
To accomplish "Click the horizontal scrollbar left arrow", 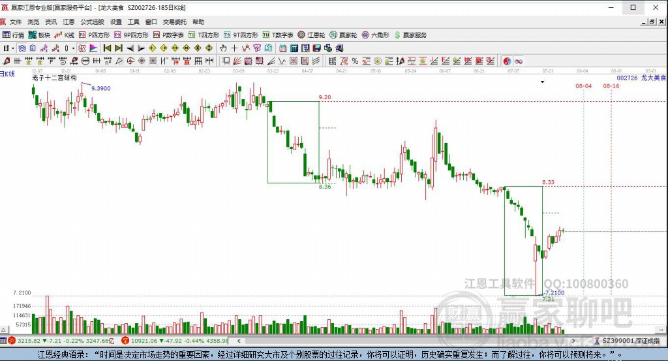I will click(x=239, y=341).
